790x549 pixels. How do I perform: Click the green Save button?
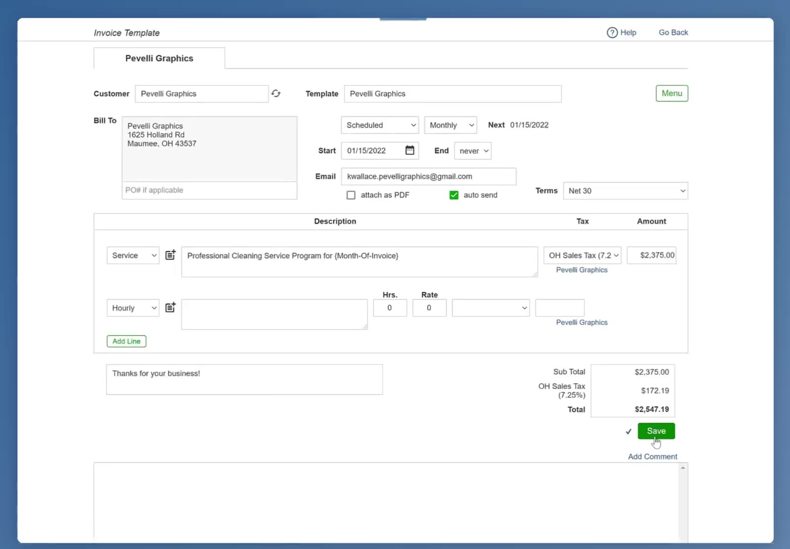tap(656, 431)
